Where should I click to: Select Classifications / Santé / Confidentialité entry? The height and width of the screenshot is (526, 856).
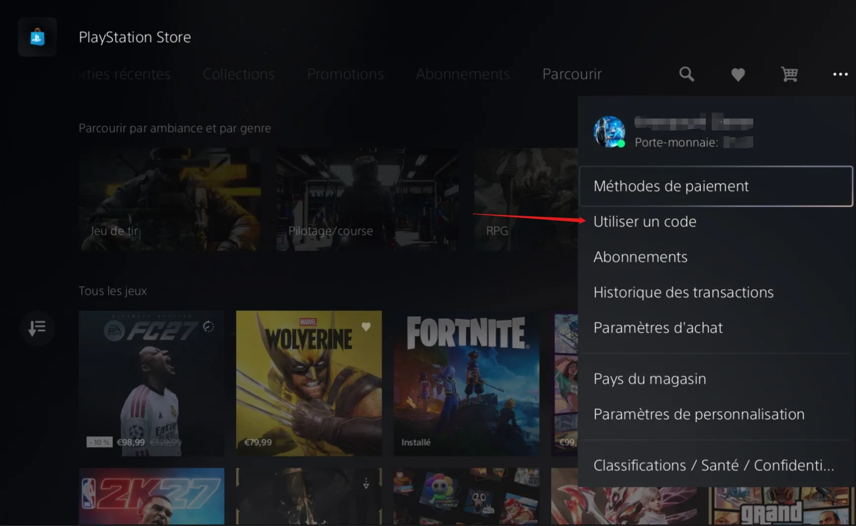coord(716,465)
